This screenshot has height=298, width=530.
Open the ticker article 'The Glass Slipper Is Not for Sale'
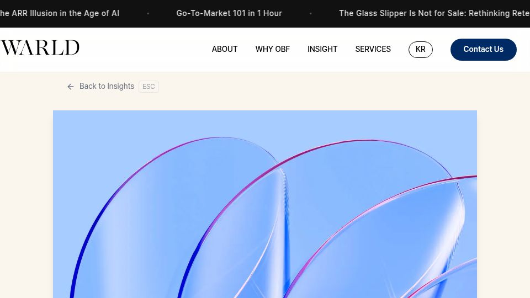pos(434,13)
